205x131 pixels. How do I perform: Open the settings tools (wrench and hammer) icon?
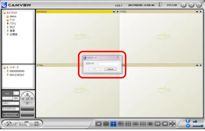click(9, 124)
